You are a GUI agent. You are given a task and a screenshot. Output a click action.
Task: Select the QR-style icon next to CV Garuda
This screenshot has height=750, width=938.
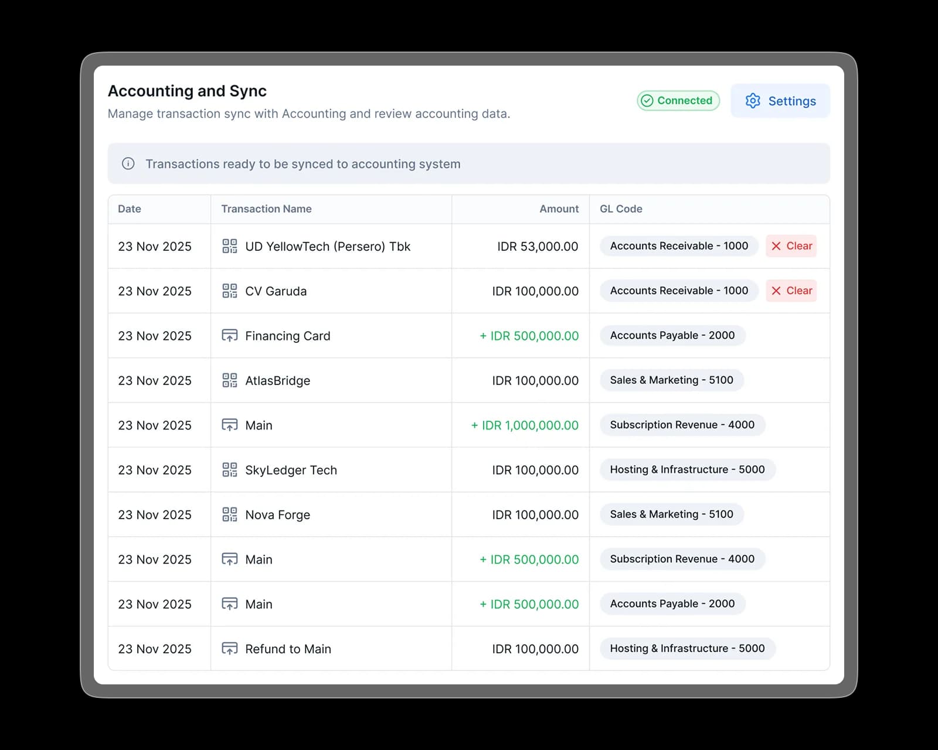pos(230,291)
